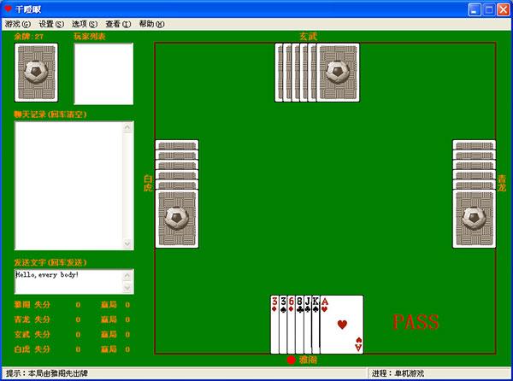The height and width of the screenshot is (381, 513).
Task: Click the top opponent's card stack
Action: 317,73
